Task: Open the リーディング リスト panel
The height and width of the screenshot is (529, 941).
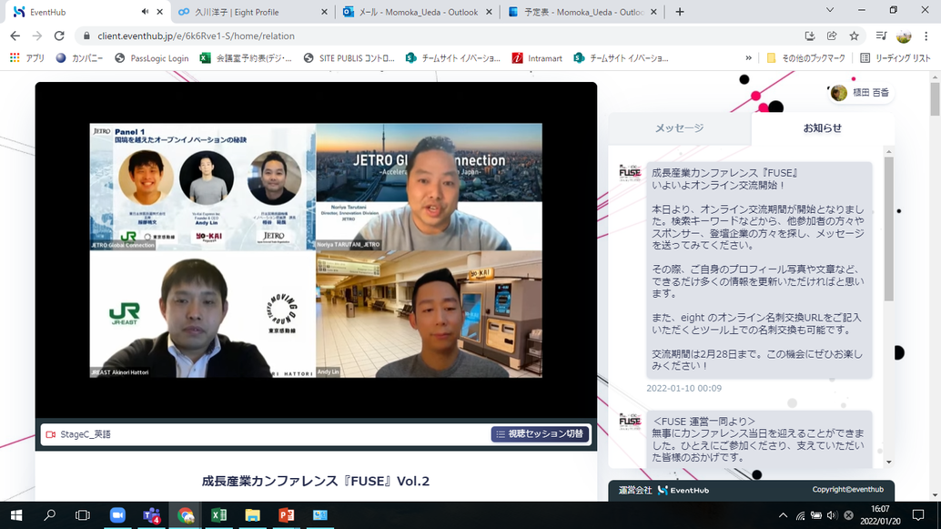Action: [x=895, y=58]
